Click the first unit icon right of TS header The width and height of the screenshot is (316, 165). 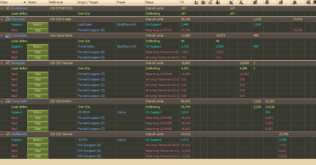pos(196,3)
